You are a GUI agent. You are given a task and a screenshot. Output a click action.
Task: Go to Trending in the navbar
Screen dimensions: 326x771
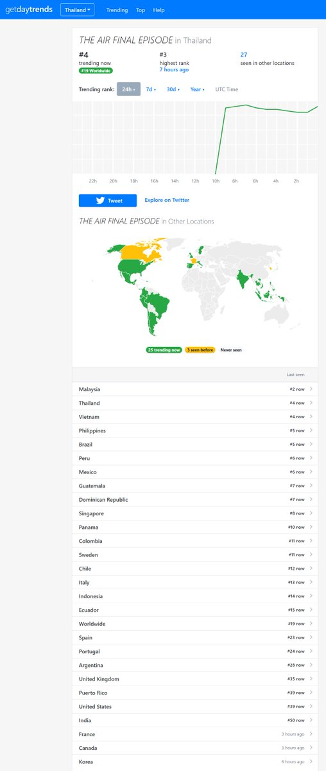pyautogui.click(x=117, y=10)
